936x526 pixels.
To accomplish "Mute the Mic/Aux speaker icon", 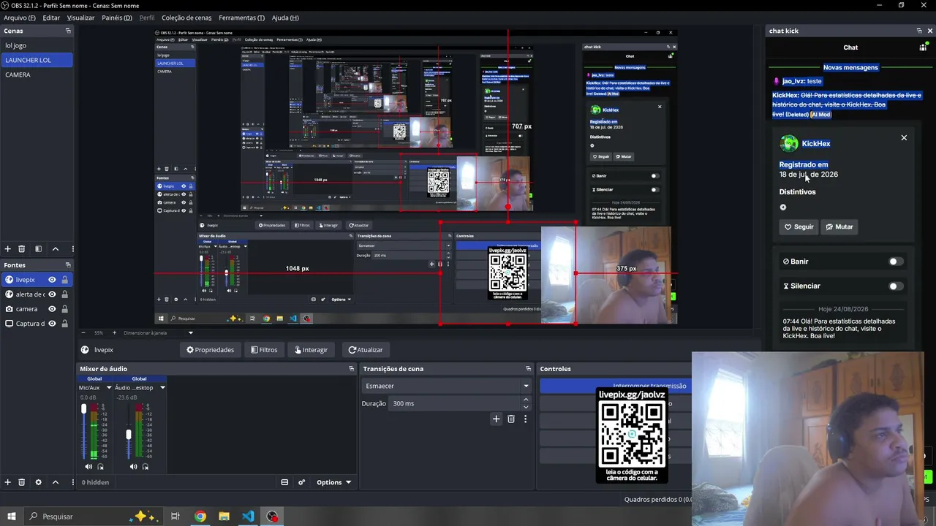I will pos(88,467).
